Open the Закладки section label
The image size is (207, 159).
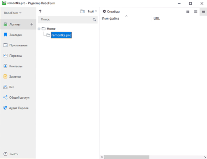[x=16, y=35]
